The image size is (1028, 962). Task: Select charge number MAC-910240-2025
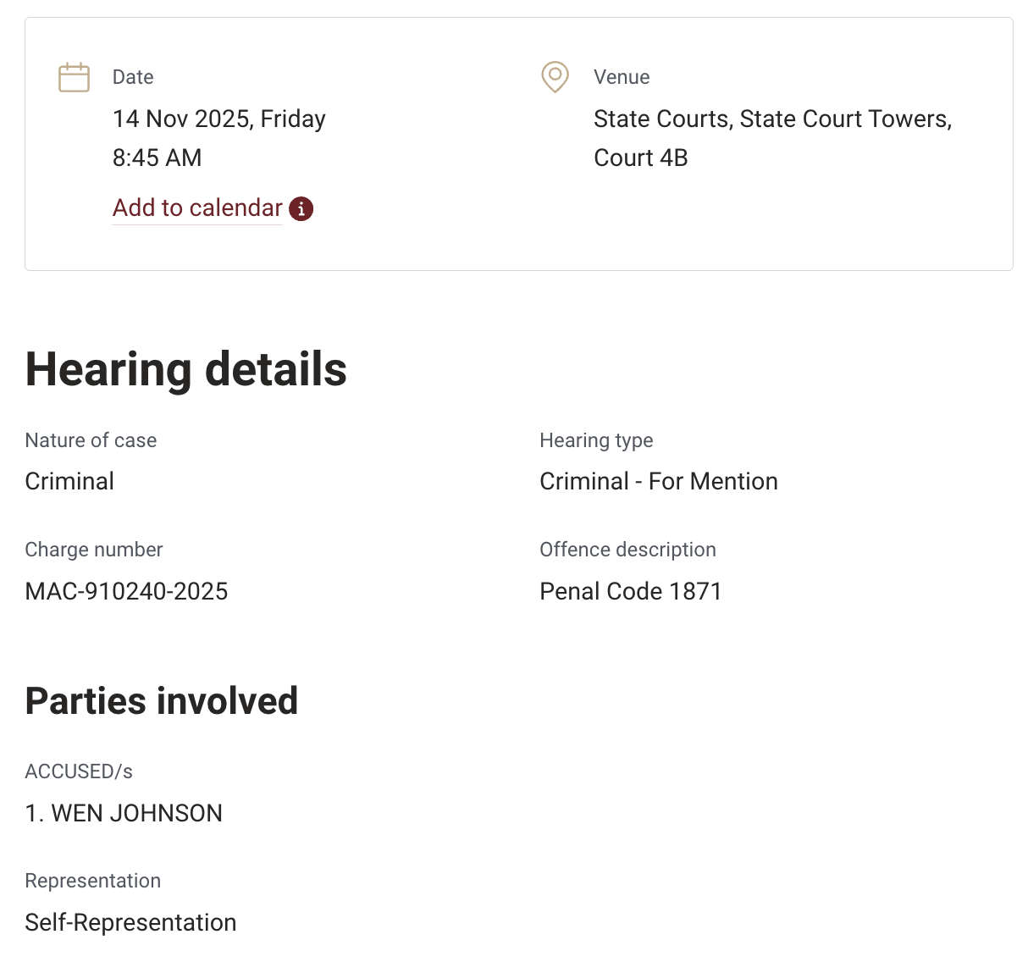(x=126, y=591)
